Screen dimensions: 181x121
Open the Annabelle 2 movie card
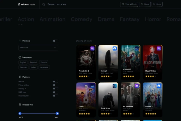pos(86,62)
